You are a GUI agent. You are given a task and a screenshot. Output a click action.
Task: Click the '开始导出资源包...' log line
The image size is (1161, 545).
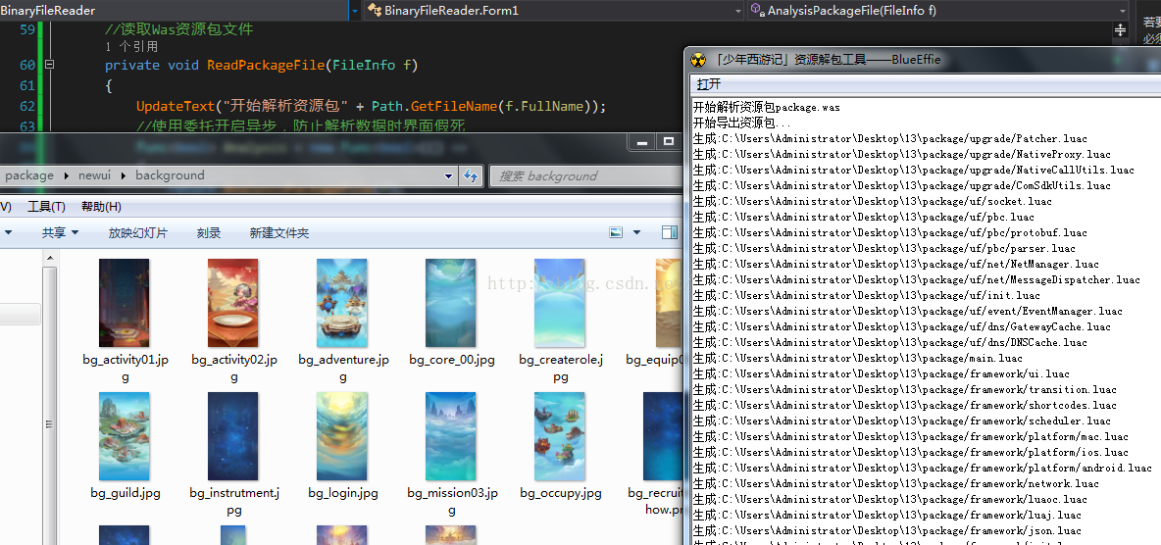[x=742, y=123]
